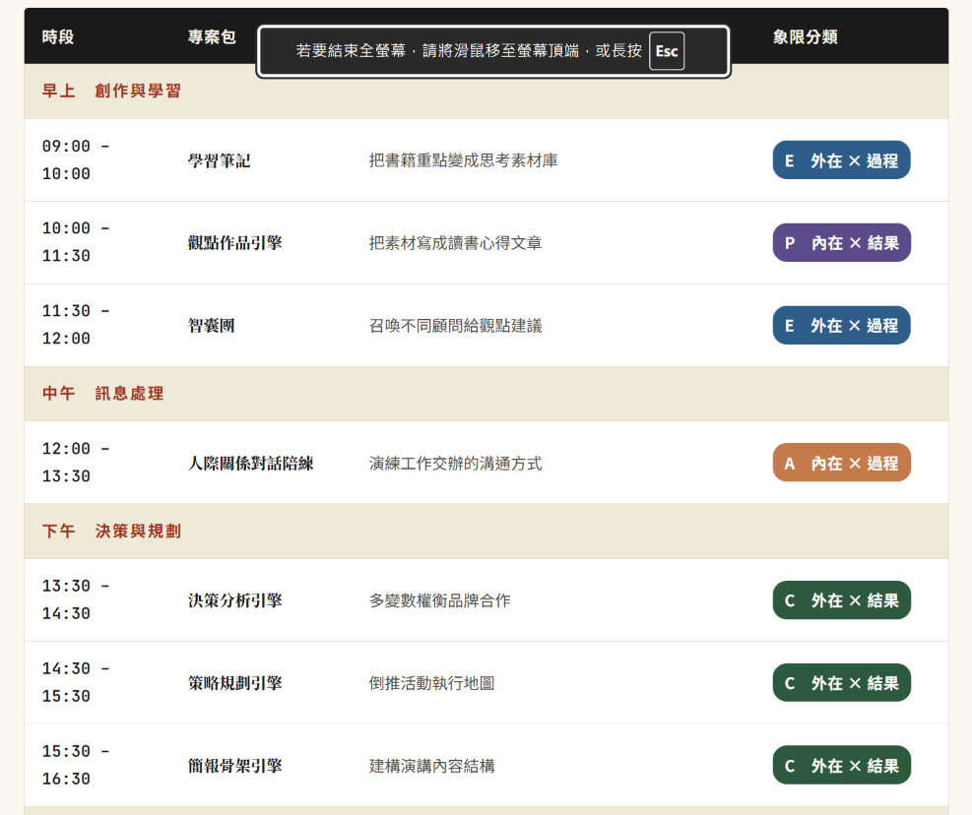The height and width of the screenshot is (815, 972).
Task: Click the blue E 外在×過程 badge for 學習筆記
Action: pyautogui.click(x=841, y=160)
